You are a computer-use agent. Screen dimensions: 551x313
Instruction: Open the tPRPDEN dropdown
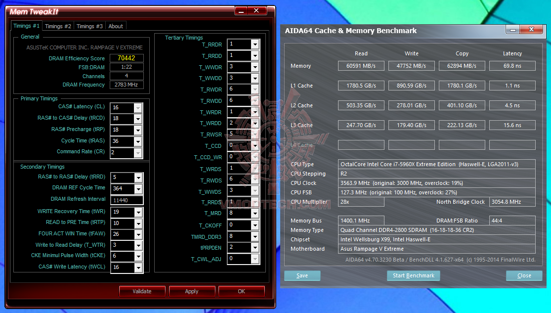tap(255, 248)
